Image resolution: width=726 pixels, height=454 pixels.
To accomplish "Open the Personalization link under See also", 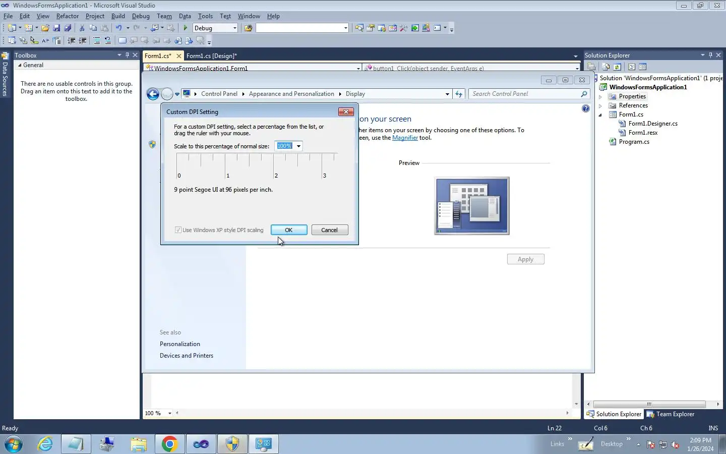I will 180,344.
